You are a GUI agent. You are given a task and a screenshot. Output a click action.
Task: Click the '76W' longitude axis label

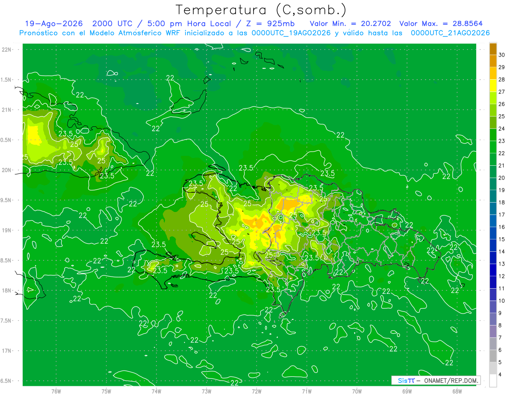pyautogui.click(x=56, y=391)
